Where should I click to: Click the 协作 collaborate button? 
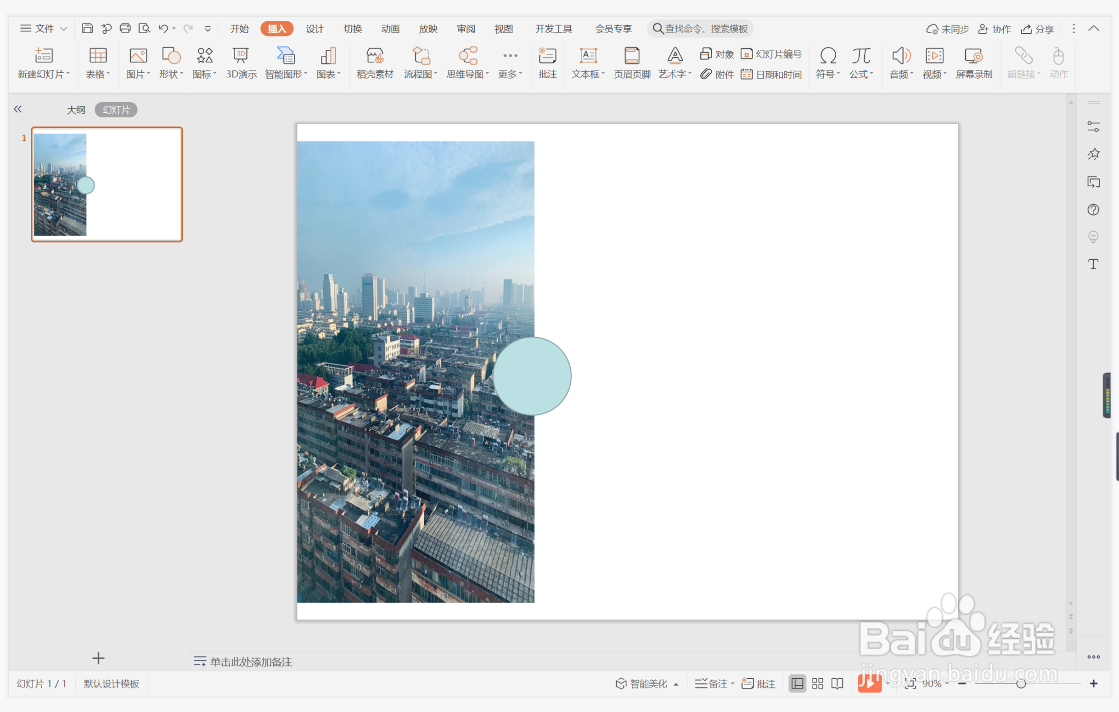(994, 29)
